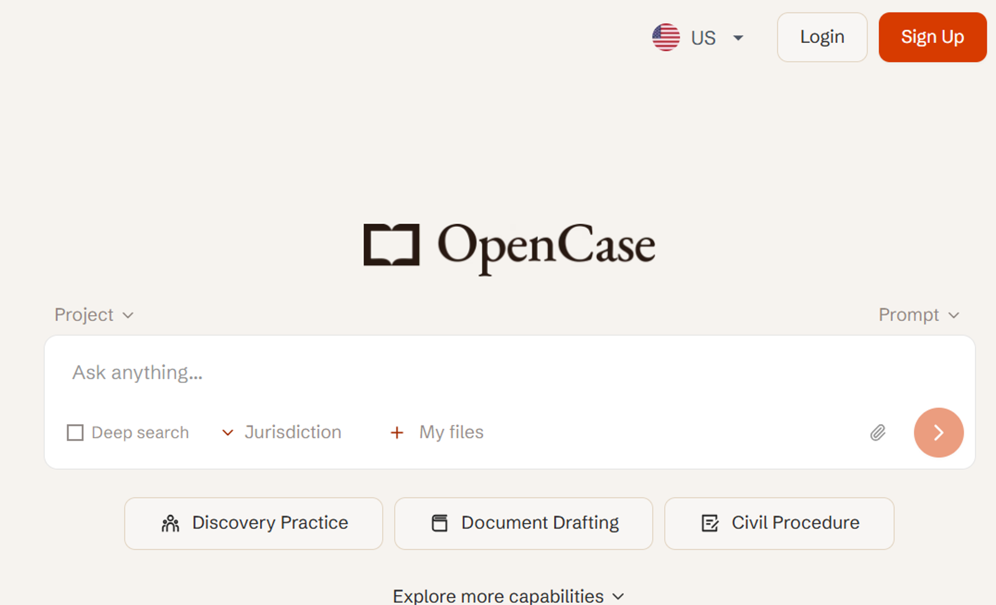Click the plus icon beside My files
996x605 pixels.
point(397,432)
